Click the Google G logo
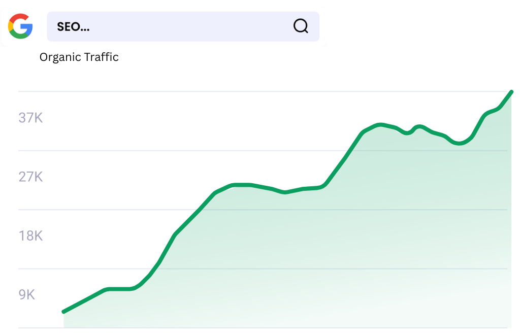 20,26
